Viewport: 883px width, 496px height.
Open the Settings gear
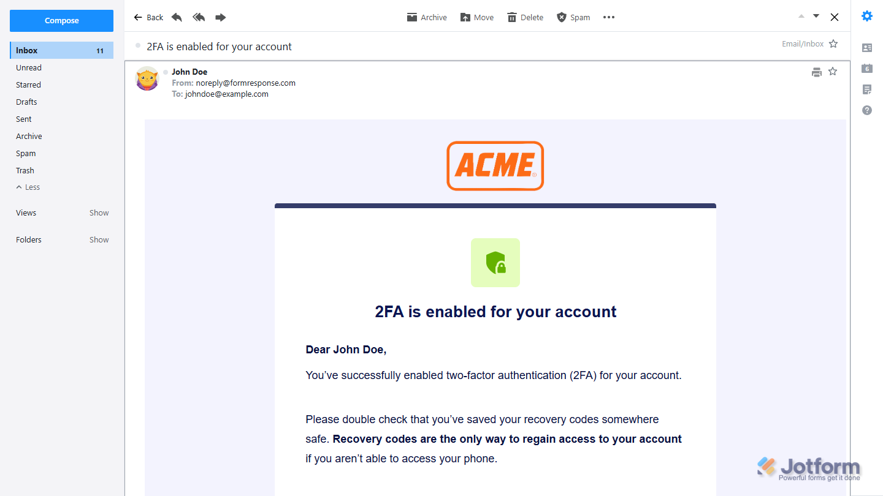tap(866, 16)
